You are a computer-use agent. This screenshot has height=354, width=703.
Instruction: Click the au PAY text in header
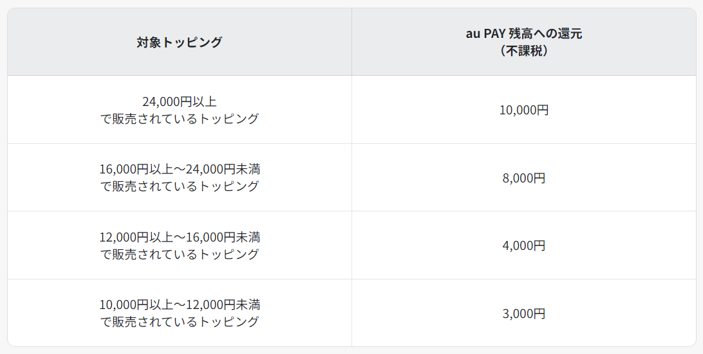[486, 33]
